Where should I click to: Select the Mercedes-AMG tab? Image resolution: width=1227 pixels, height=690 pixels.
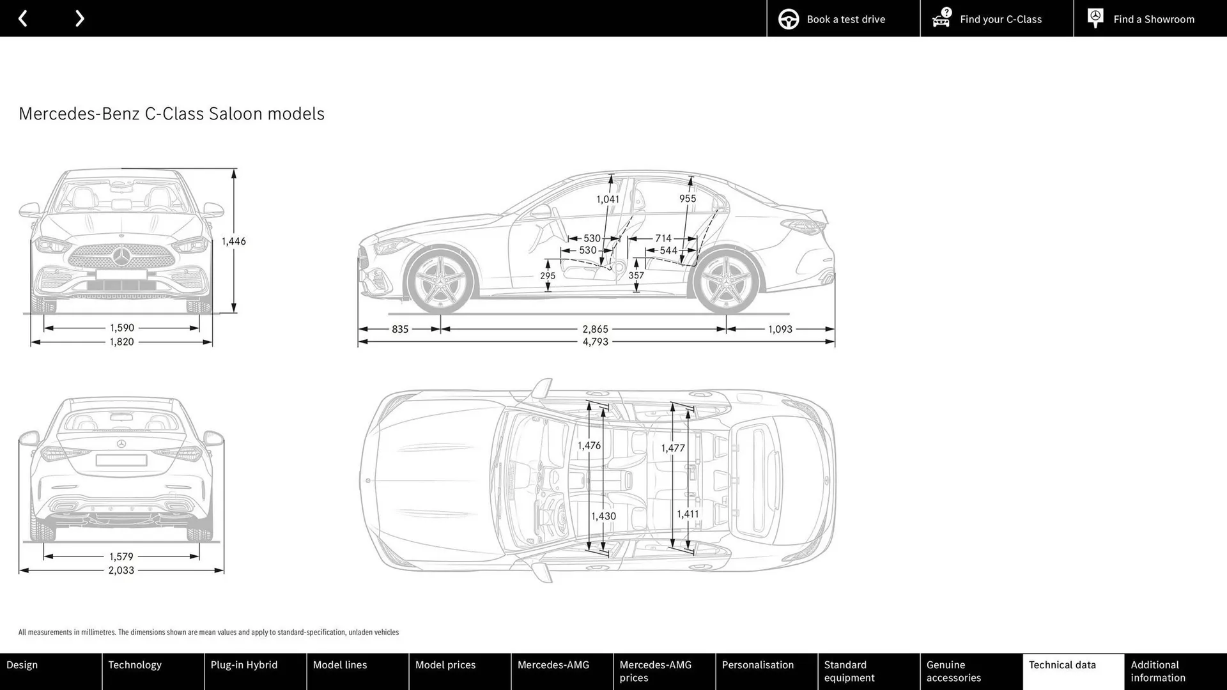pyautogui.click(x=562, y=671)
